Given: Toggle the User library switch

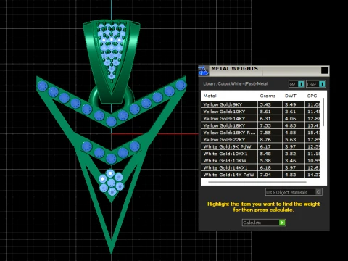Looking at the screenshot, I should click(x=316, y=84).
